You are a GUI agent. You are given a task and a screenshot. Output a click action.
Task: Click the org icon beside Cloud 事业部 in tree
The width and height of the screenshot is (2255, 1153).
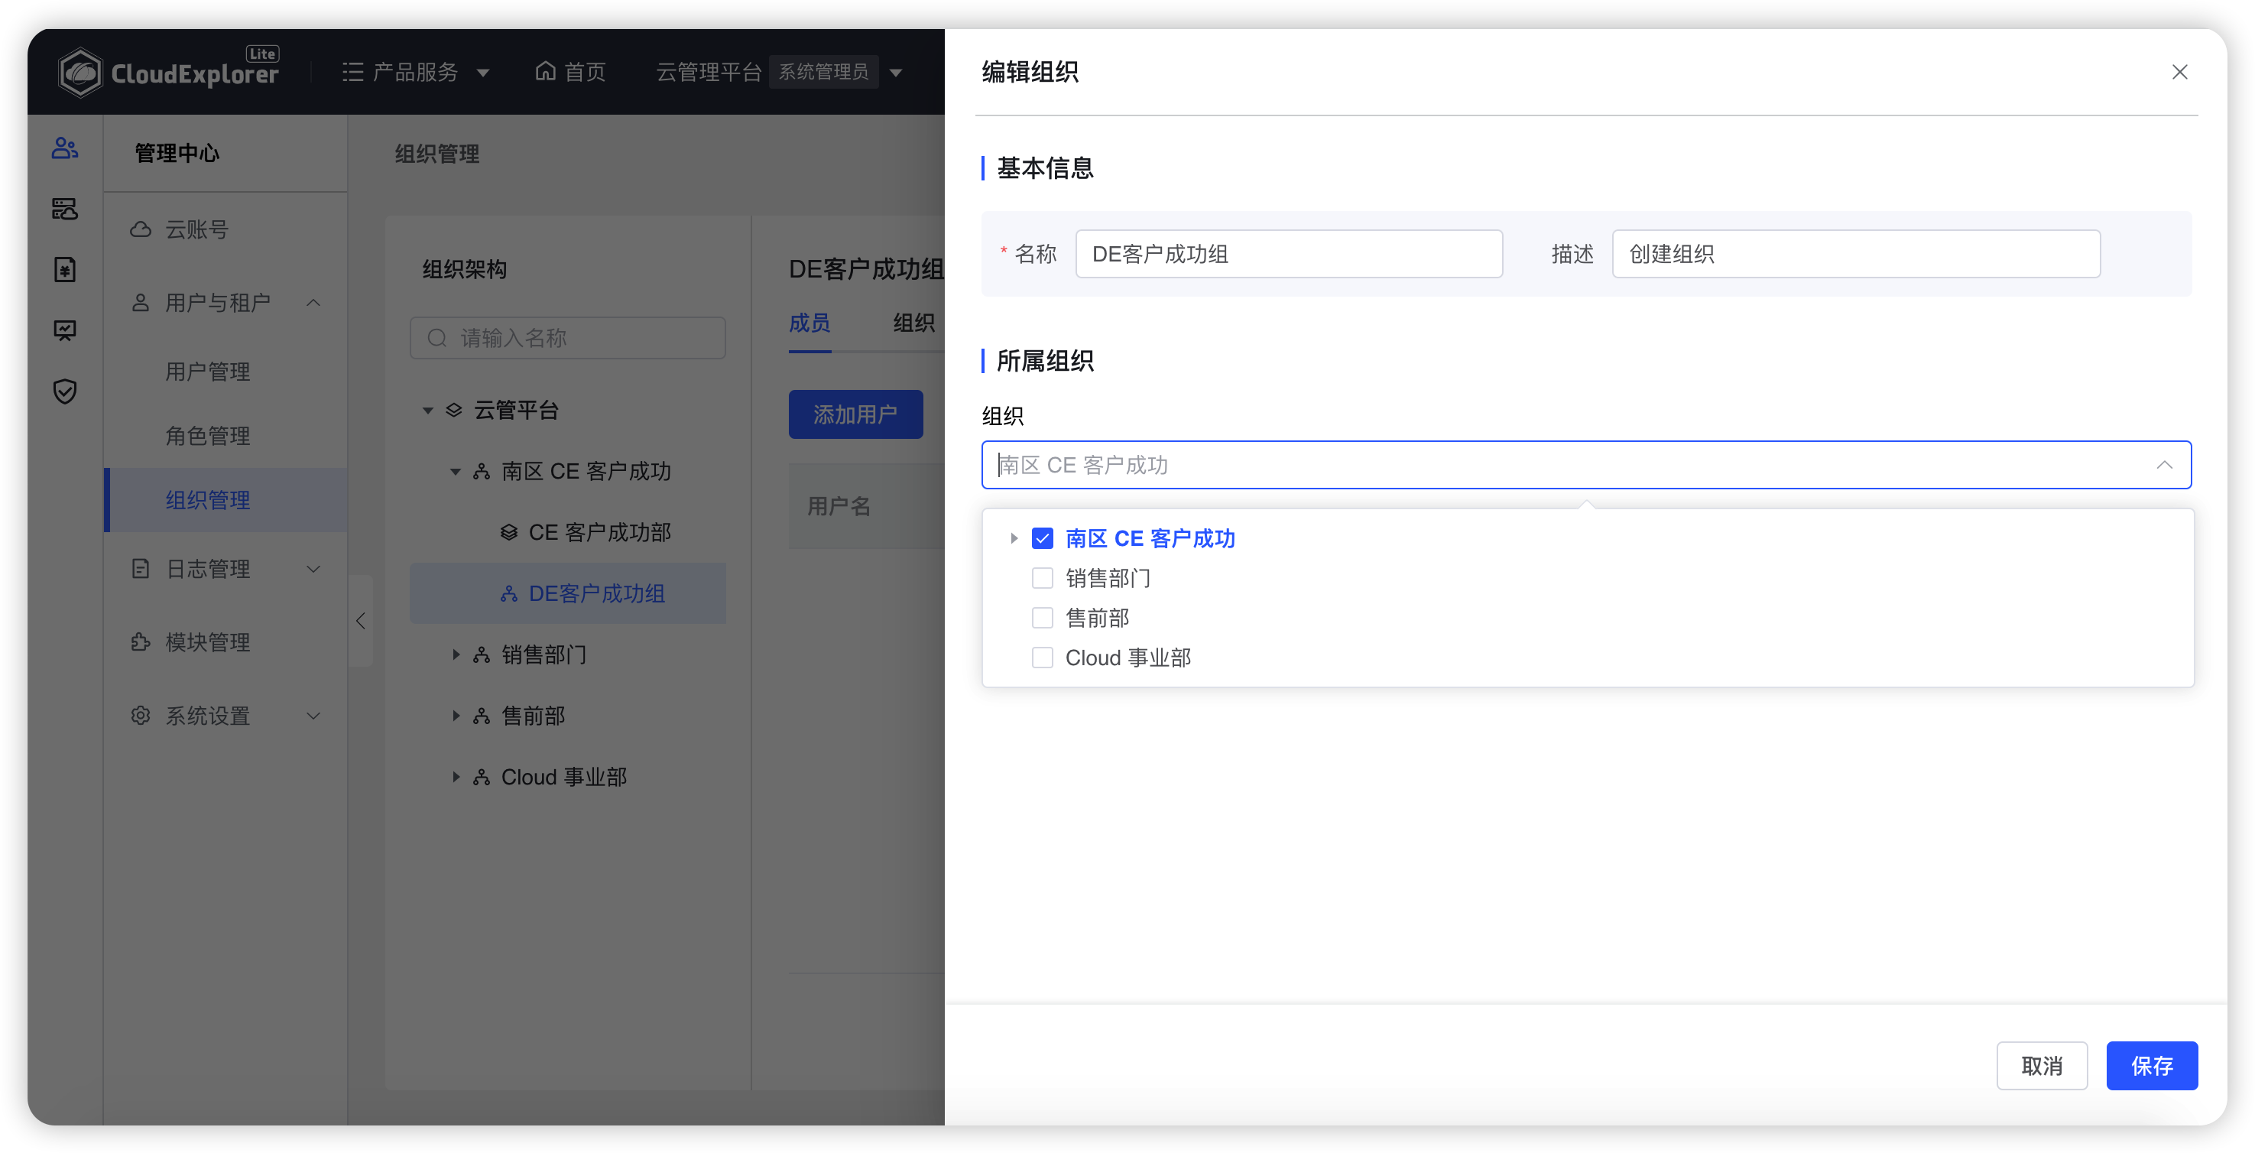click(x=481, y=778)
